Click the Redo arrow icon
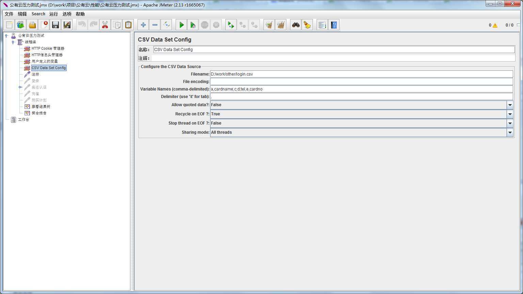The image size is (523, 294). (94, 25)
